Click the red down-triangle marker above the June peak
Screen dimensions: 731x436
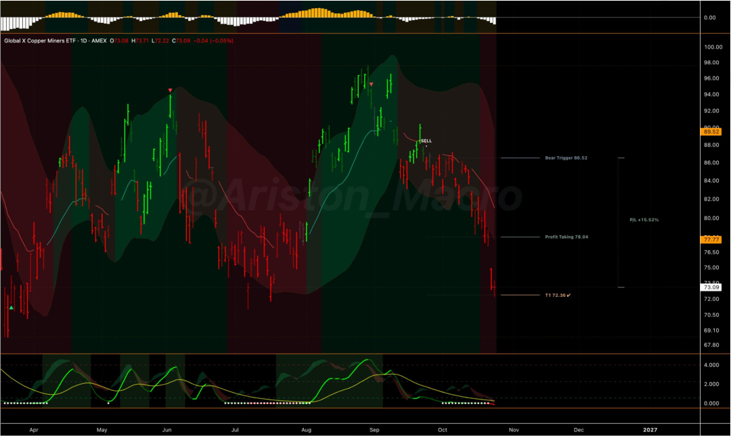(170, 91)
